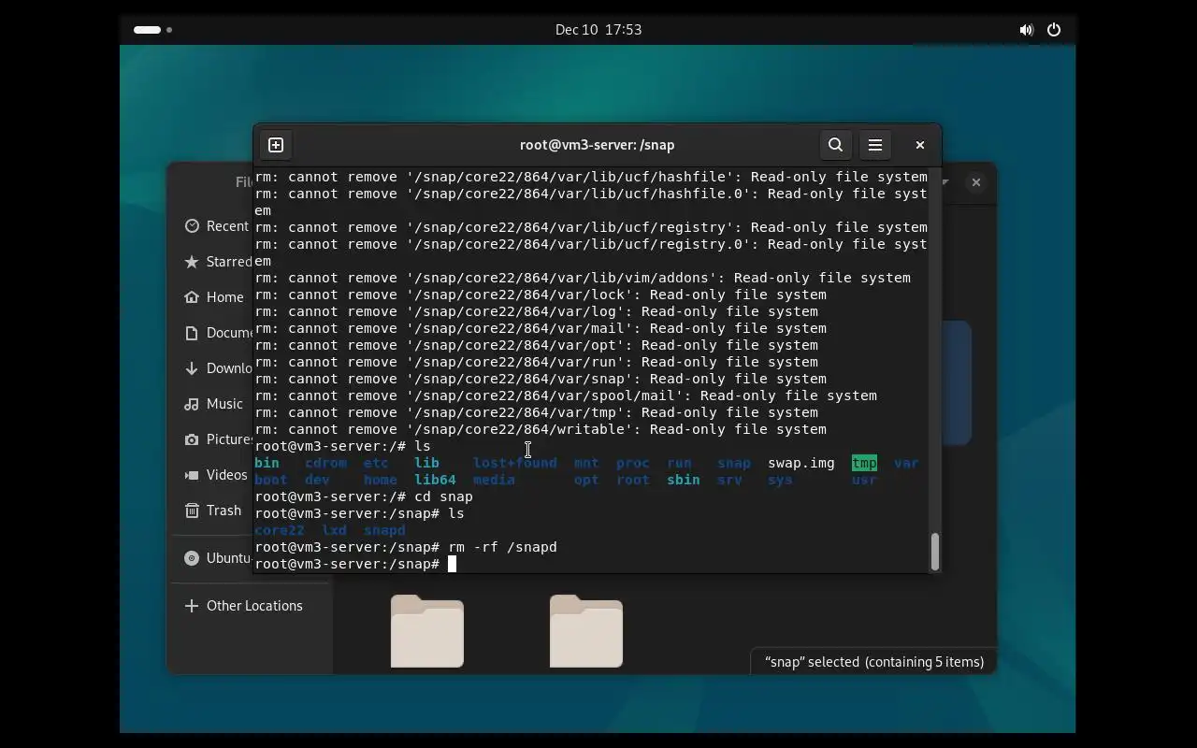Screen dimensions: 1197x748
Task: Close the terminal window
Action: pos(920,145)
